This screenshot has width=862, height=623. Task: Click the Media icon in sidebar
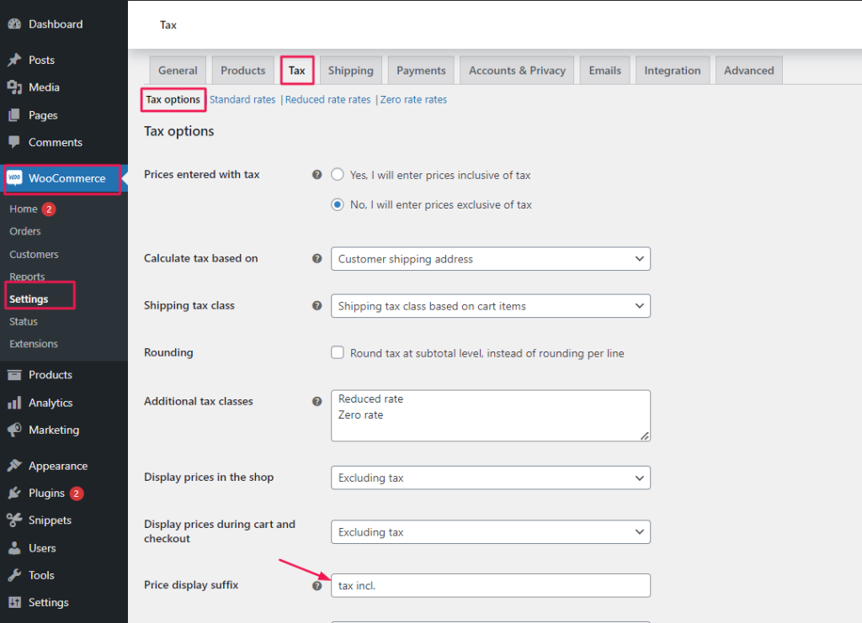tap(14, 87)
